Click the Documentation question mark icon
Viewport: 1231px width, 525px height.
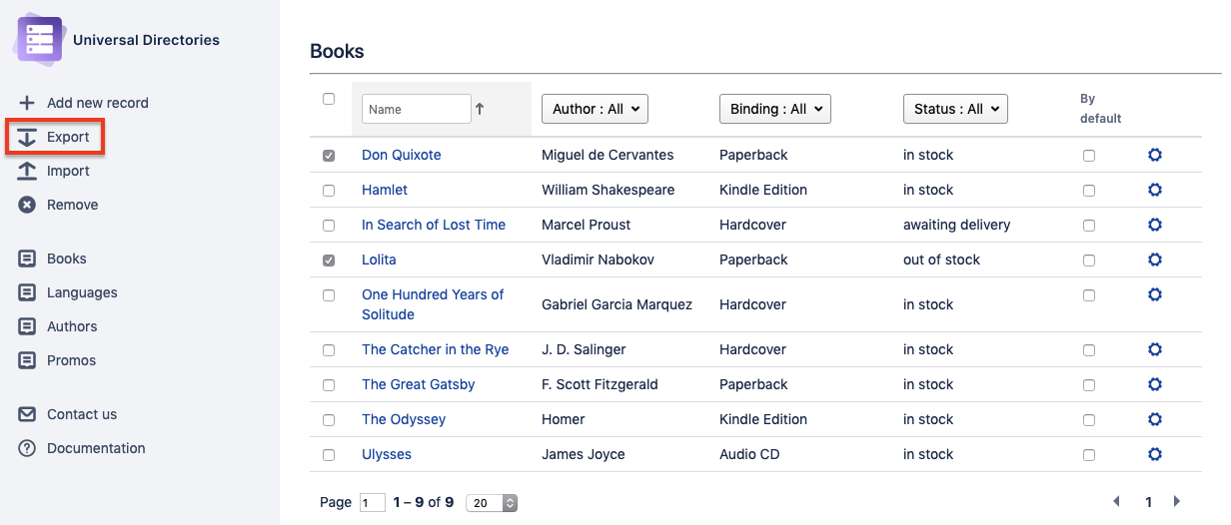tap(27, 448)
